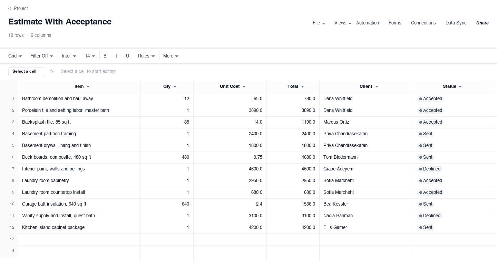Open the Qty column header dropdown arrow
This screenshot has height=261, width=497.
point(175,87)
